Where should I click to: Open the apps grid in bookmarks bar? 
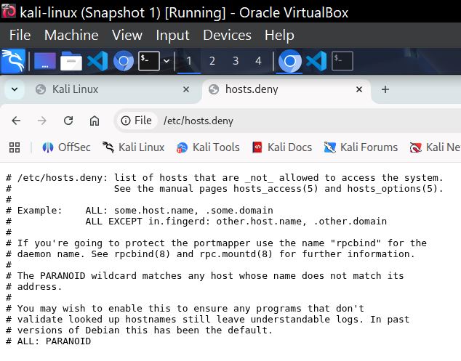(x=15, y=147)
